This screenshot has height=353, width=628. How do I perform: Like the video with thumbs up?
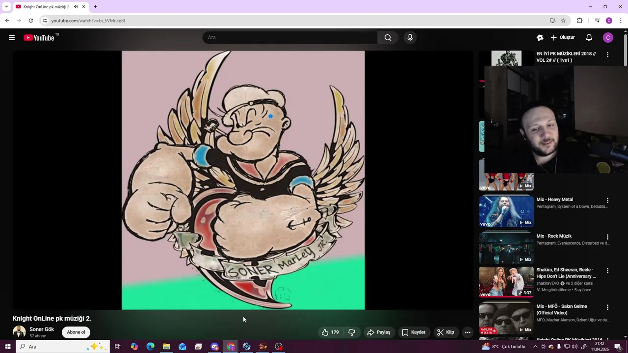(x=330, y=332)
